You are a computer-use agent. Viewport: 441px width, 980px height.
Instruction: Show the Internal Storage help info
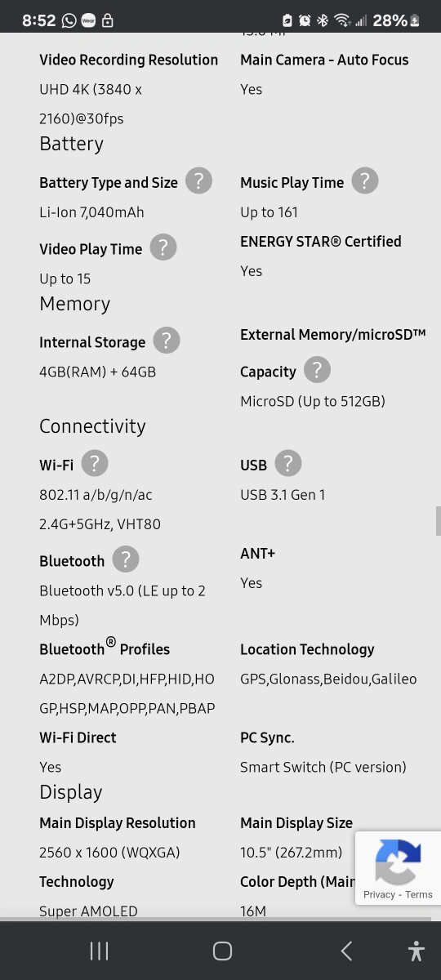coord(167,341)
